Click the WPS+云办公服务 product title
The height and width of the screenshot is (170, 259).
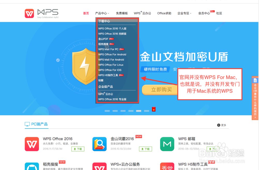pos(125,164)
